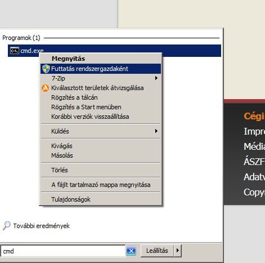Select Futtatás rendszergazdaként
The height and width of the screenshot is (263, 265).
(x=101, y=69)
